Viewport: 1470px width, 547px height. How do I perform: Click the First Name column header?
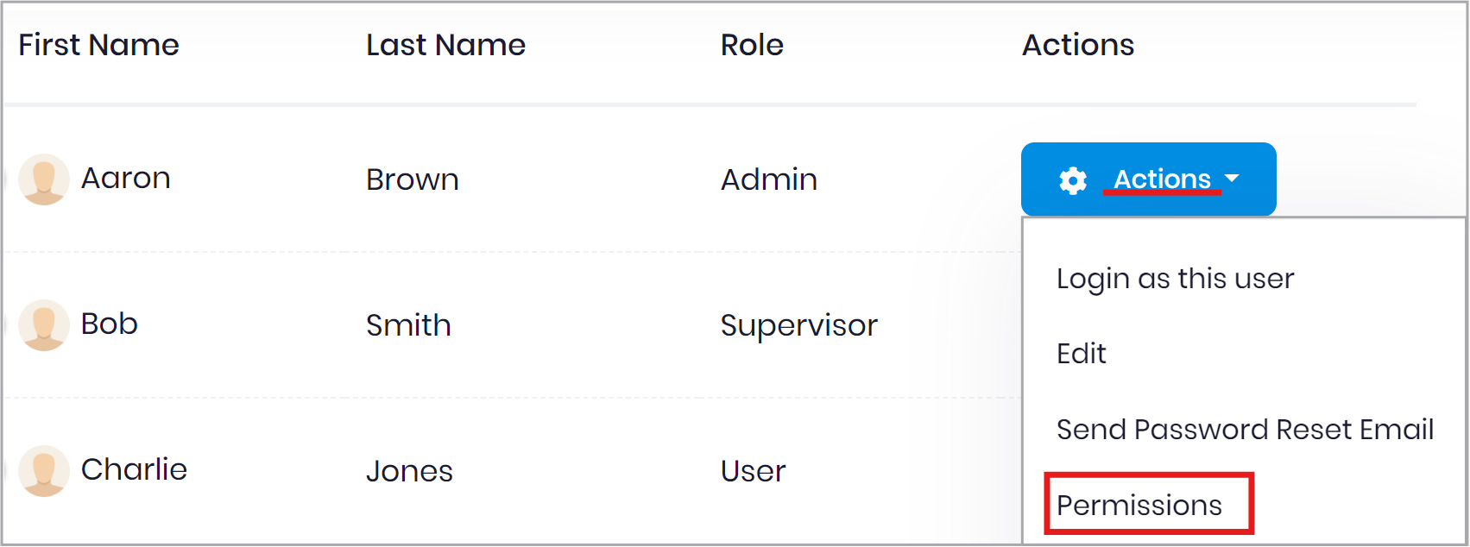tap(98, 45)
